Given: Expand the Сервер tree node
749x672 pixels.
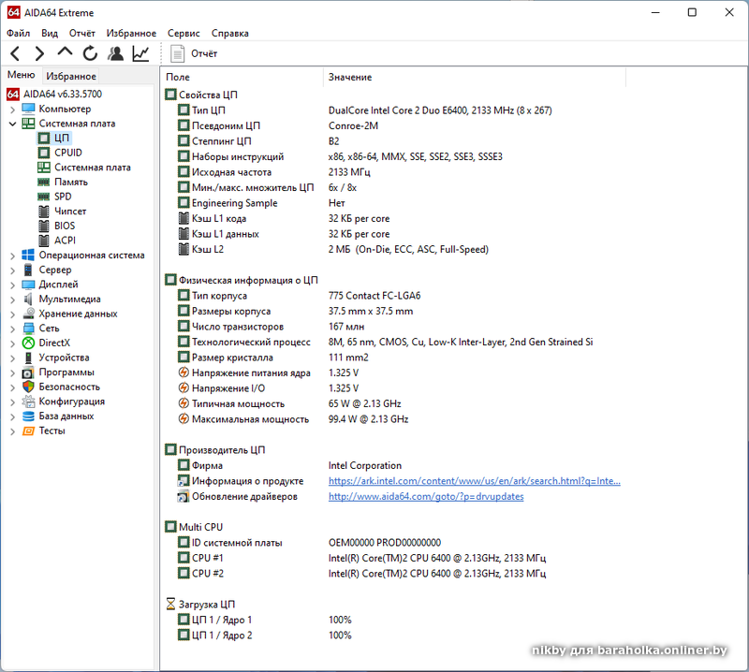Looking at the screenshot, I should 12,270.
